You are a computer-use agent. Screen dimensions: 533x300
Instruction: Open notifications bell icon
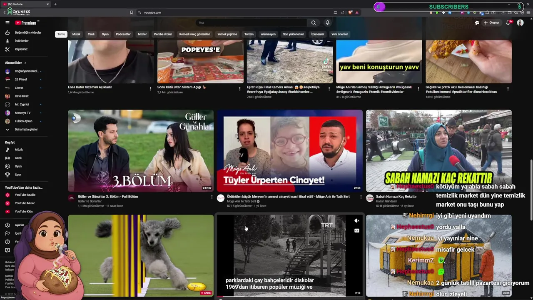coord(508,22)
